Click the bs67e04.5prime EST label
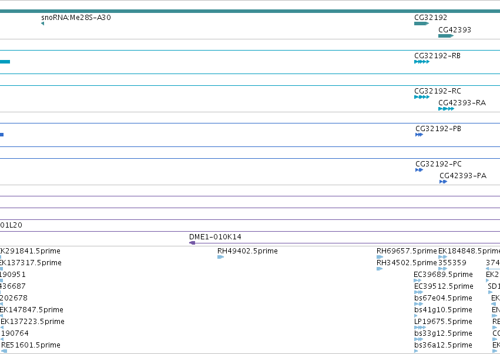Viewport: 500px width, 354px height. 443,298
